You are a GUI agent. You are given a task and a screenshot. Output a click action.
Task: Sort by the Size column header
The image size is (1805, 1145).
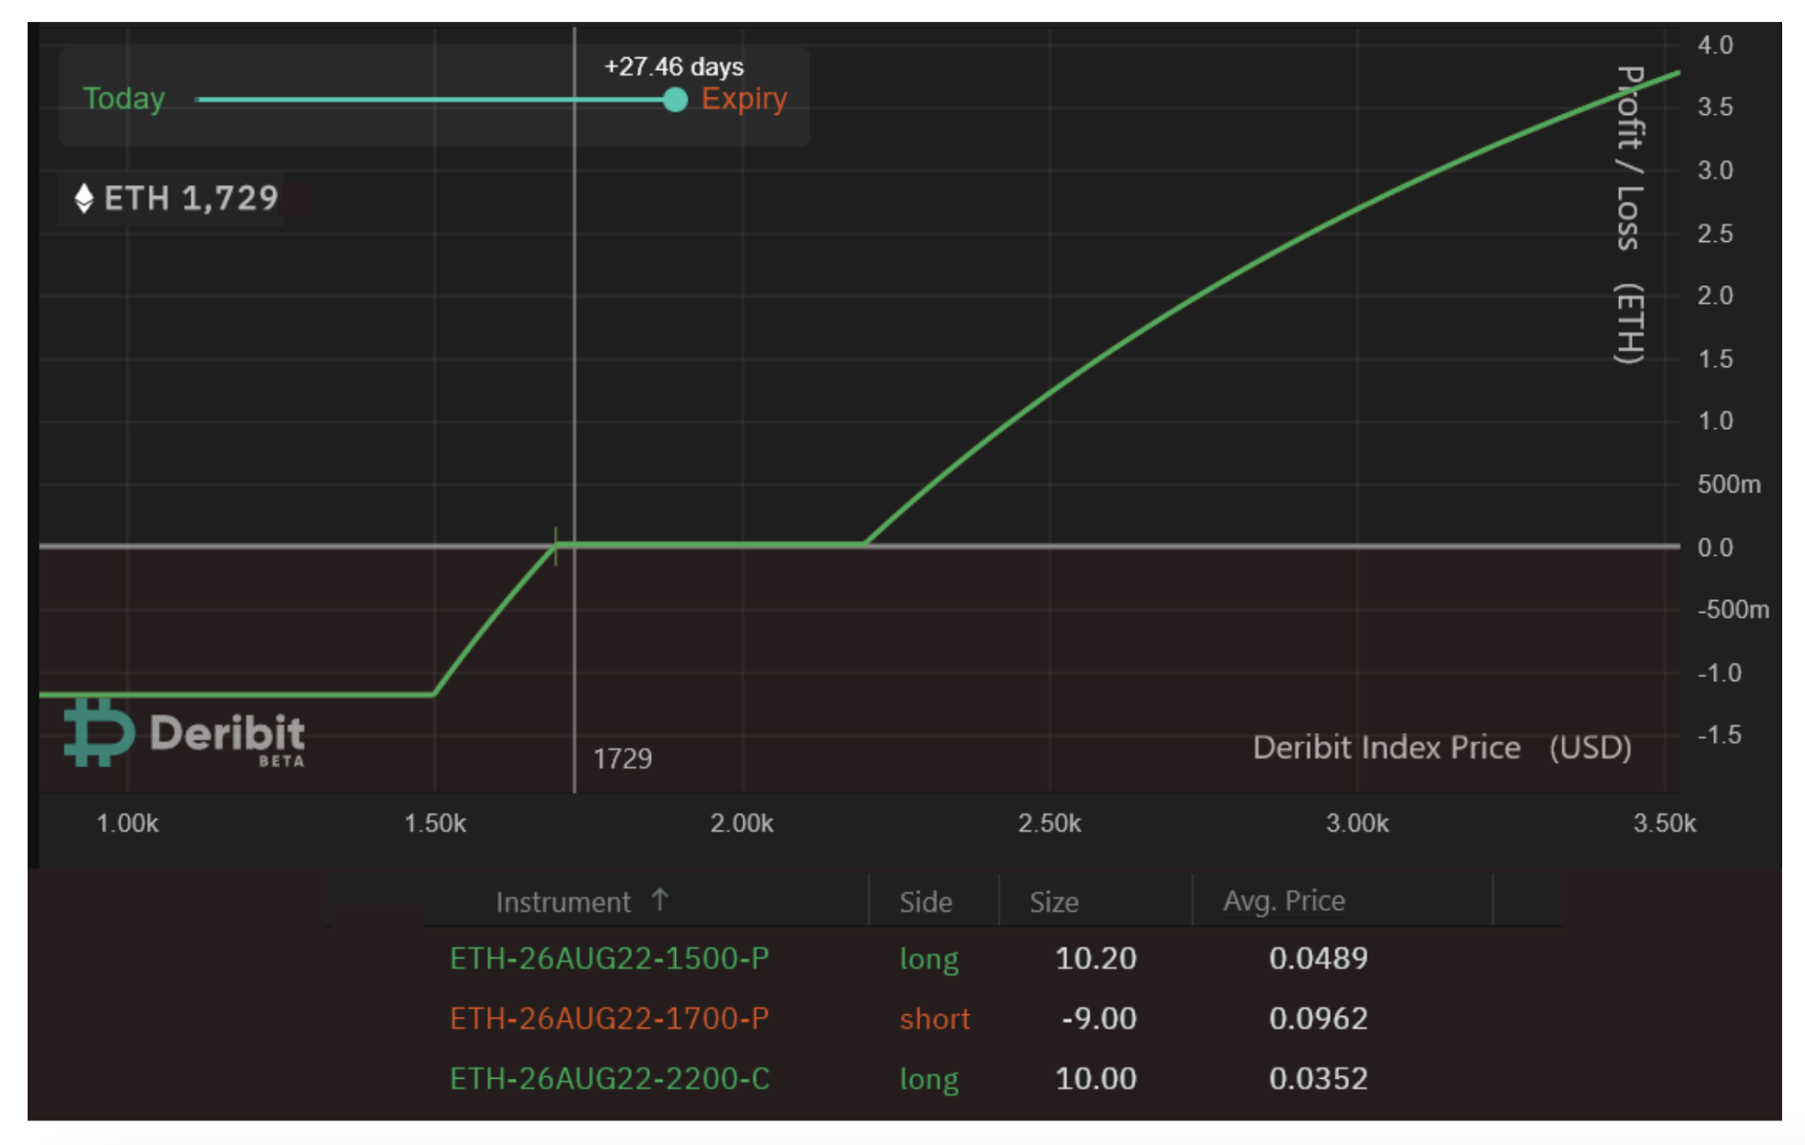pyautogui.click(x=1054, y=902)
